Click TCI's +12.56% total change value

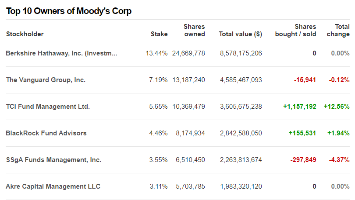click(337, 107)
